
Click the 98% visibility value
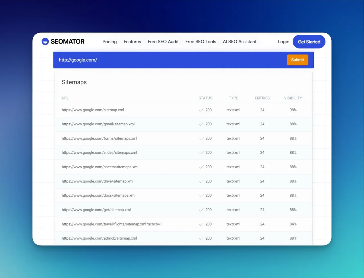[x=293, y=110]
